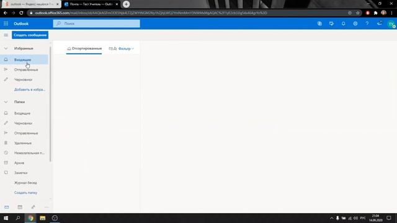Click the header icon right of Skype
The width and height of the screenshot is (397, 223).
click(x=331, y=24)
